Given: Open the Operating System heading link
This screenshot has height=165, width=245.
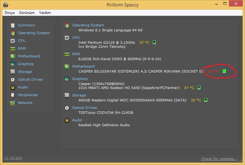Looking at the screenshot, I should point(88,25).
